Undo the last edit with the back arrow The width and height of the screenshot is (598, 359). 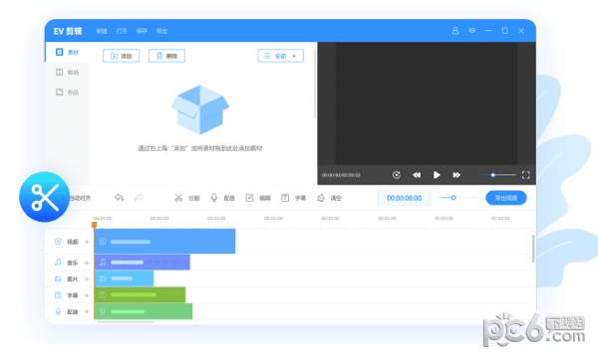[119, 198]
